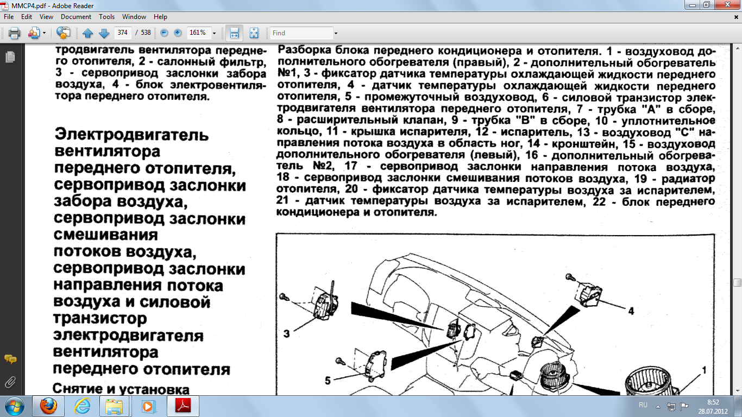Click the network tray icon
The height and width of the screenshot is (417, 742).
click(x=671, y=406)
